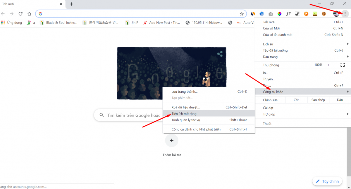Viewport: 351px width, 189px height.
Task: Toggle fullscreen mode from zoom row
Action: (343, 65)
